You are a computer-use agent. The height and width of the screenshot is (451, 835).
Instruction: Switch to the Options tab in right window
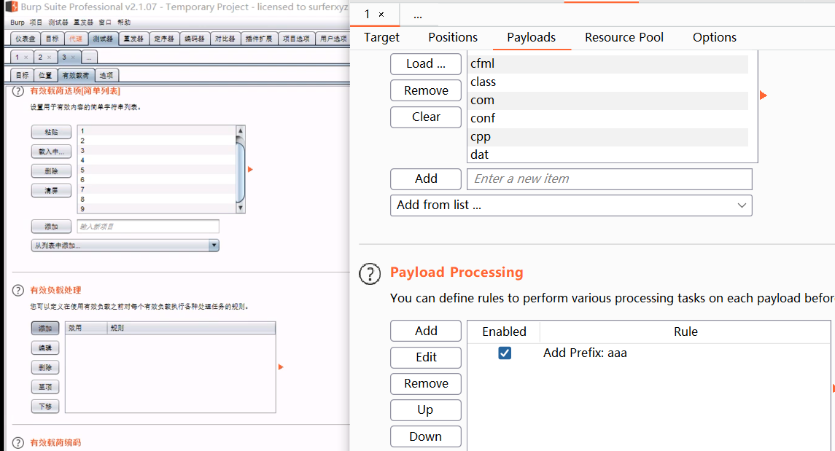coord(715,37)
